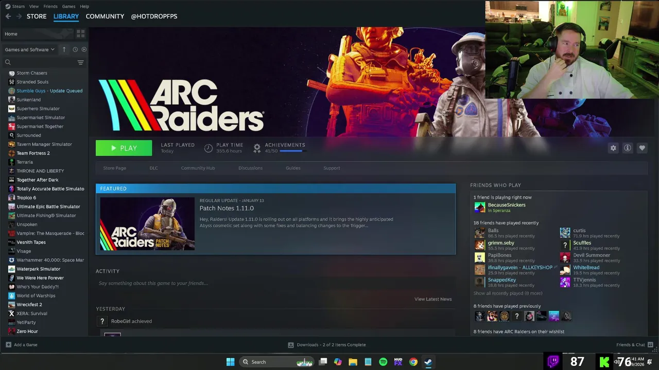659x370 pixels.
Task: Open the Community Hub link
Action: point(198,168)
